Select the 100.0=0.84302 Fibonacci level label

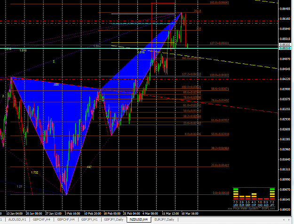[x=219, y=75]
